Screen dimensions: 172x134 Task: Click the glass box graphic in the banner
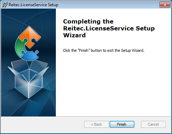pyautogui.click(x=28, y=79)
